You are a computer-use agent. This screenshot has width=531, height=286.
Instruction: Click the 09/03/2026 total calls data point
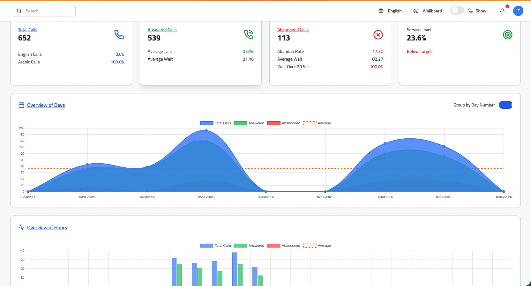point(444,146)
